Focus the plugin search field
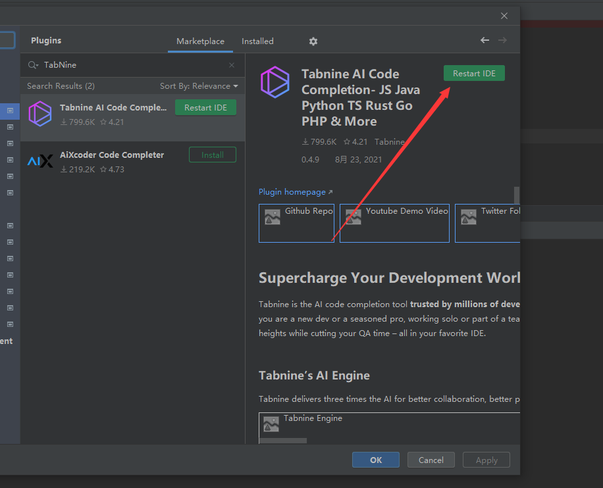This screenshot has height=488, width=603. (x=133, y=65)
